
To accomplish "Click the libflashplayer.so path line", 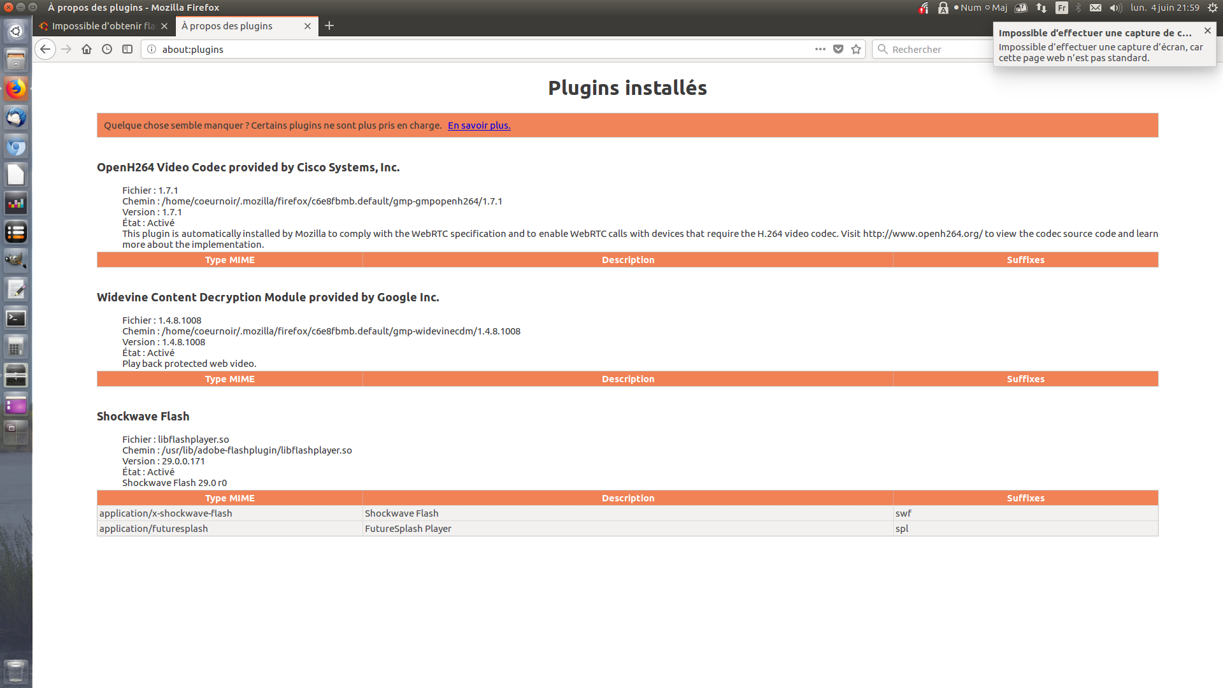I will (237, 450).
